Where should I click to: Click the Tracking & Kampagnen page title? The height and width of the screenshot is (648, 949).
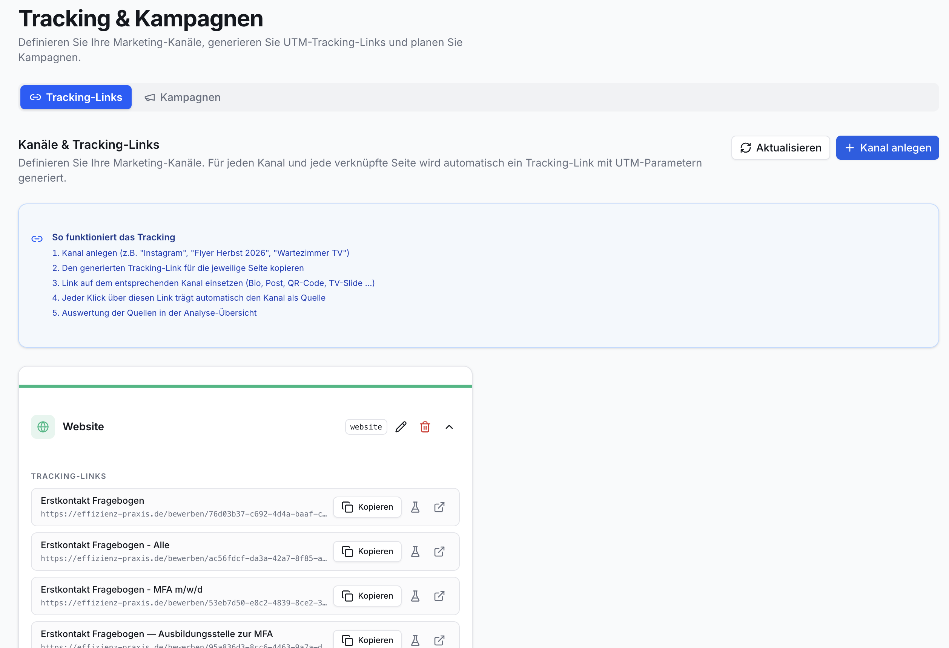coord(140,18)
